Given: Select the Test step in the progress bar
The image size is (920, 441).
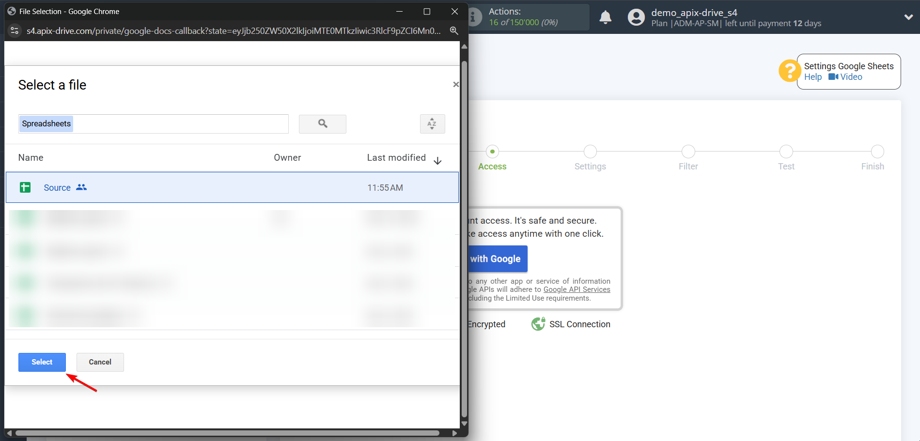Looking at the screenshot, I should (786, 152).
